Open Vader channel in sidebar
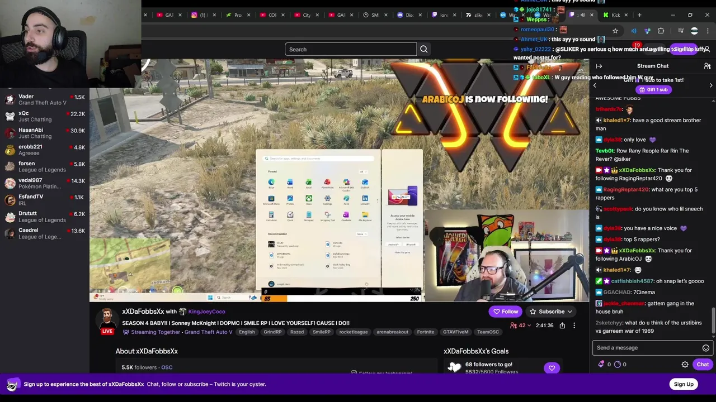 pyautogui.click(x=45, y=100)
